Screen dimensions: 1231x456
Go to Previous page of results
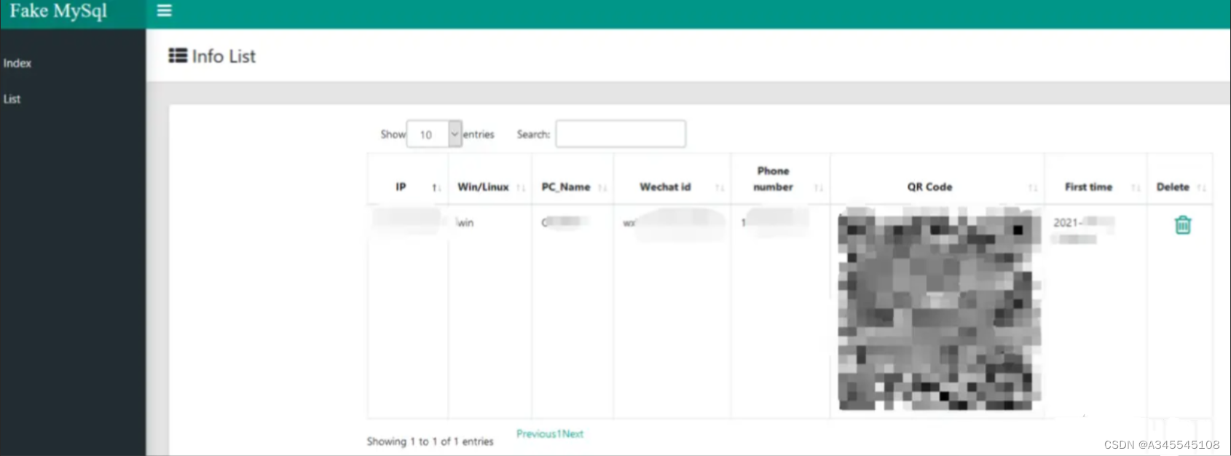536,433
